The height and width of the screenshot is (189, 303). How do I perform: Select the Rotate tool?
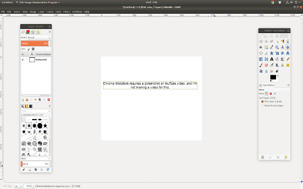[272, 53]
